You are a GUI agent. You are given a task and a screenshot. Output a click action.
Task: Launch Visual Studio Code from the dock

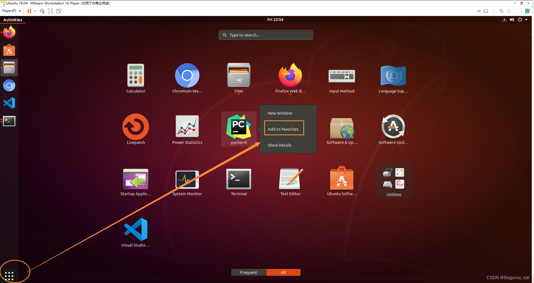(9, 103)
